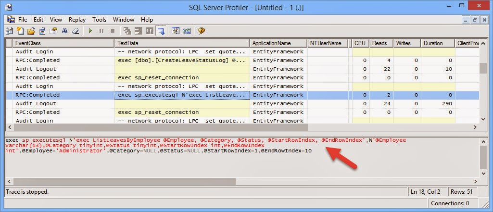Screen dimensions: 493x212
Task: Click '@Employee='Administrator'' in the SQL detail pane
Action: tap(64, 151)
